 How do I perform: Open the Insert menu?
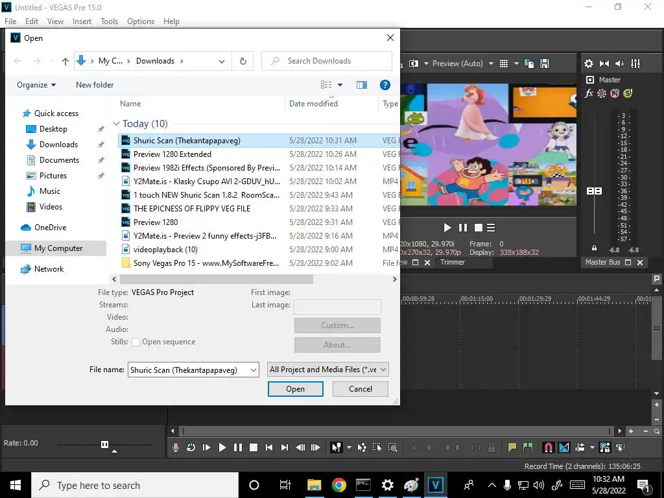(x=82, y=21)
